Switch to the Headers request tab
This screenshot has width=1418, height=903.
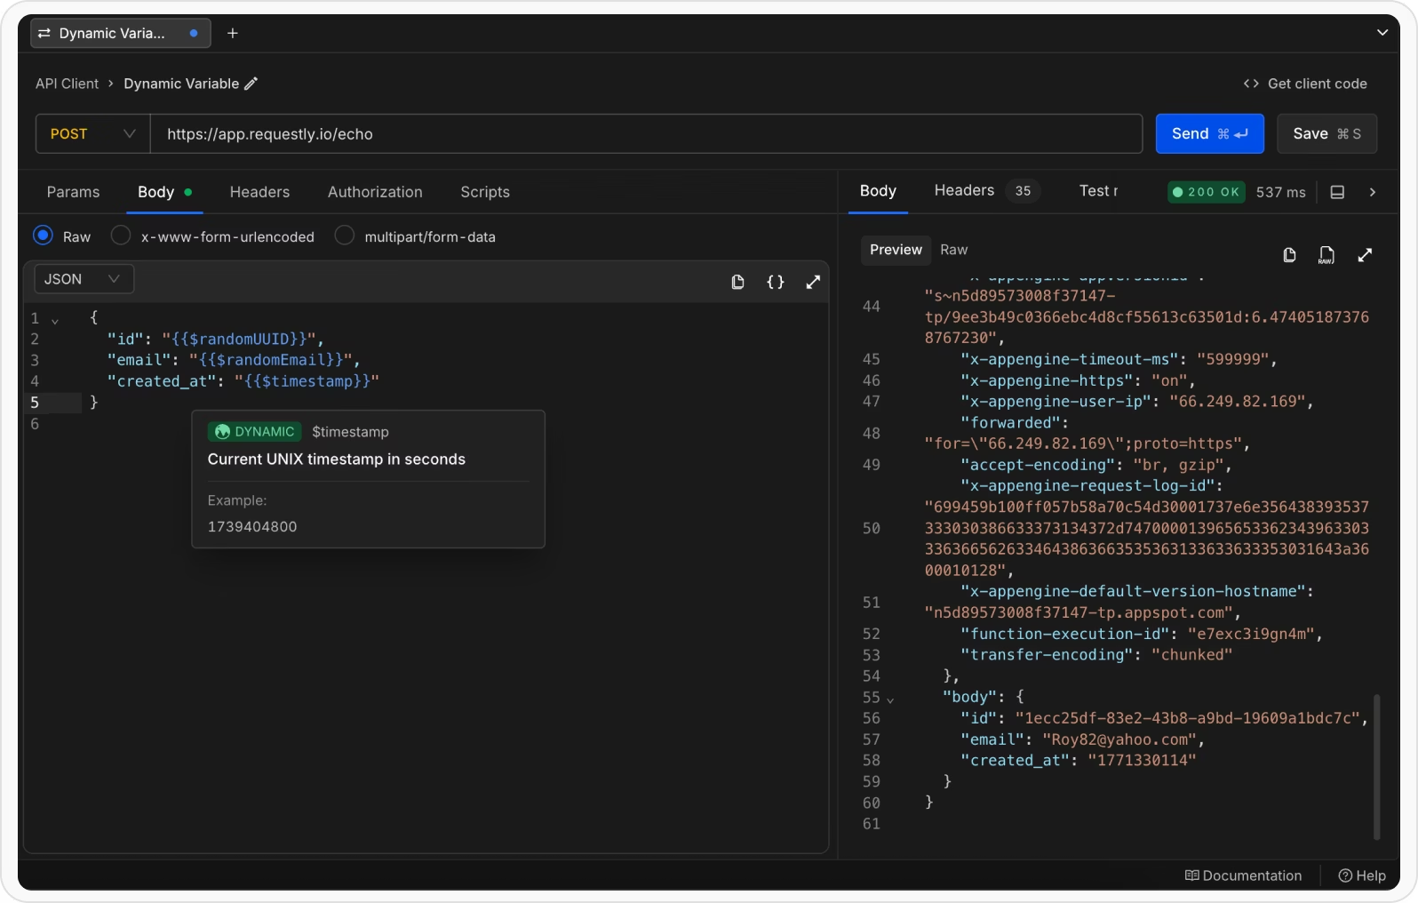click(259, 192)
